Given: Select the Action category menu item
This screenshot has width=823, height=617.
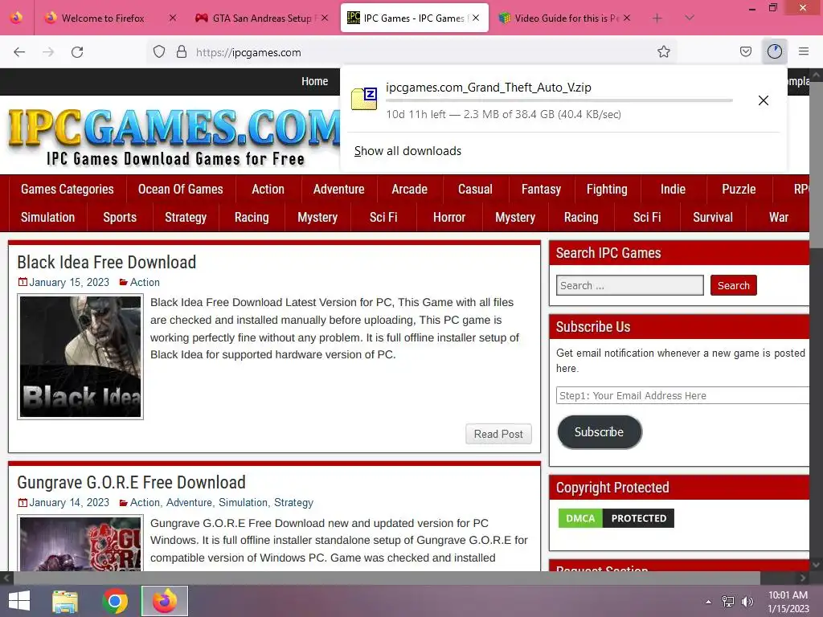Looking at the screenshot, I should coord(268,190).
